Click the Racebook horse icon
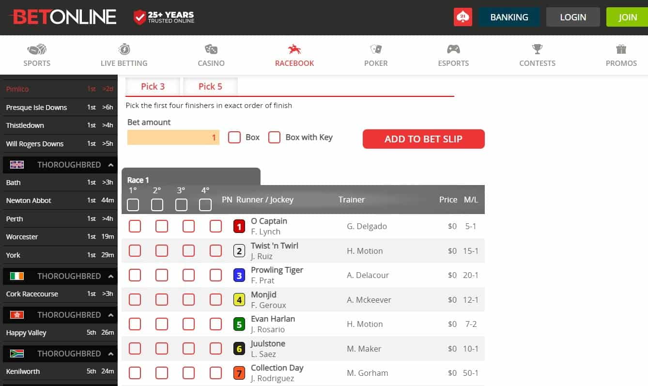648x386 pixels. (x=294, y=49)
